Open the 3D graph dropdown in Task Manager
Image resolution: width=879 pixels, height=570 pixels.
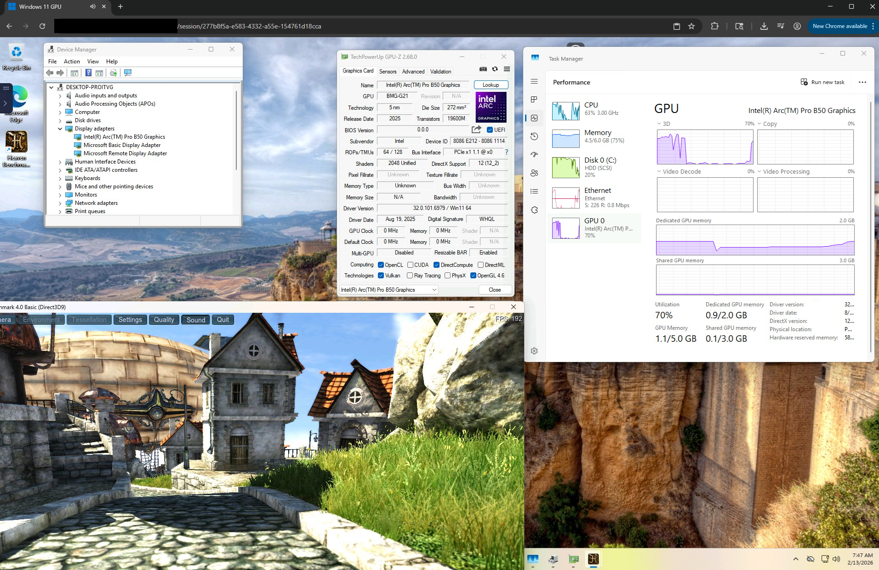(659, 124)
